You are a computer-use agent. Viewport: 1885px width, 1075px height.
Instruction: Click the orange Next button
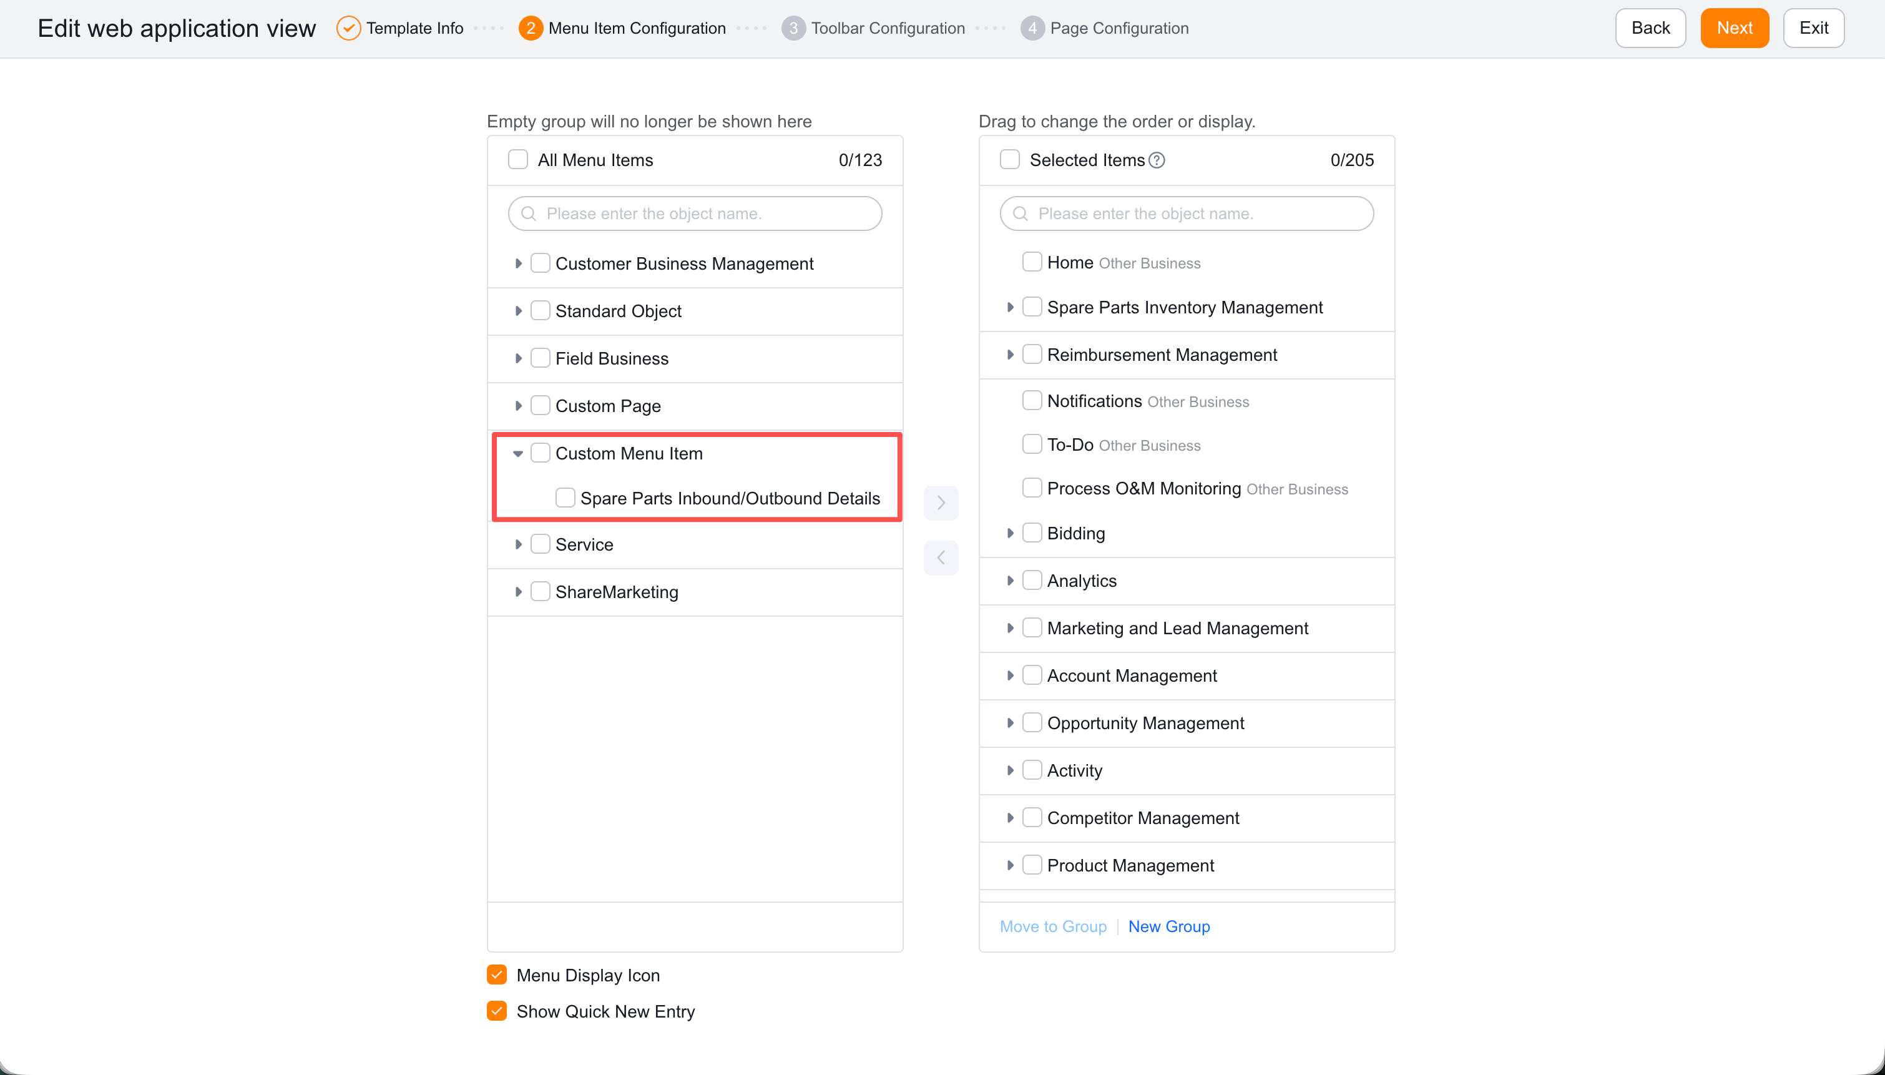1735,28
